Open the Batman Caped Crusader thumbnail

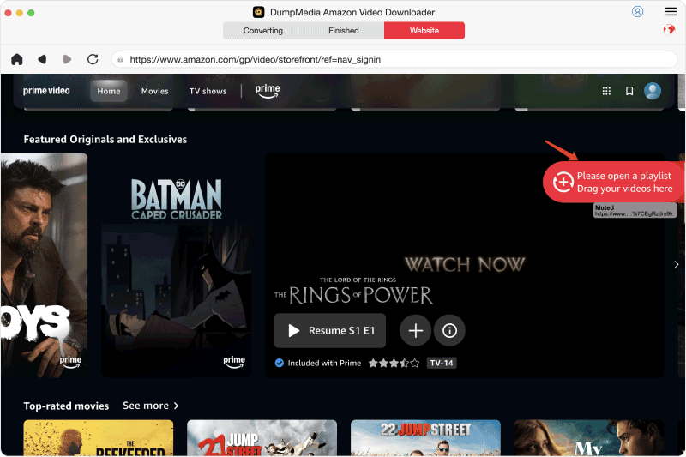(177, 266)
